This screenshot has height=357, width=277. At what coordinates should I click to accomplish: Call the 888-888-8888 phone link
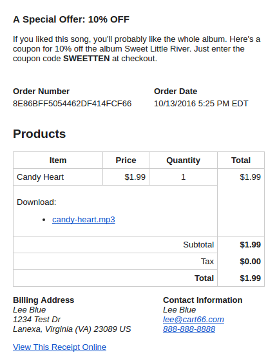click(189, 329)
